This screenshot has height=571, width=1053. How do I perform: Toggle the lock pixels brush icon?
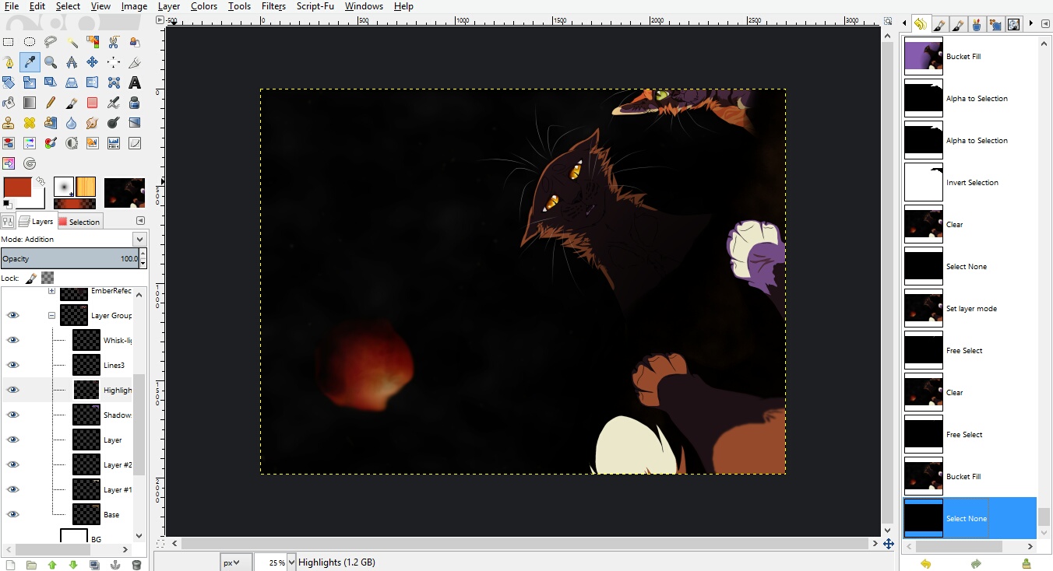[31, 278]
